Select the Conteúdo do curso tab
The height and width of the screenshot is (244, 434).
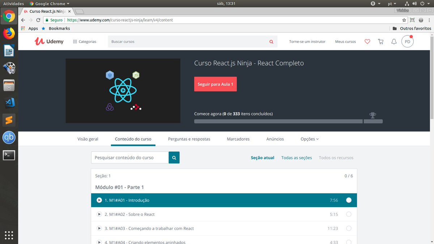(x=133, y=139)
